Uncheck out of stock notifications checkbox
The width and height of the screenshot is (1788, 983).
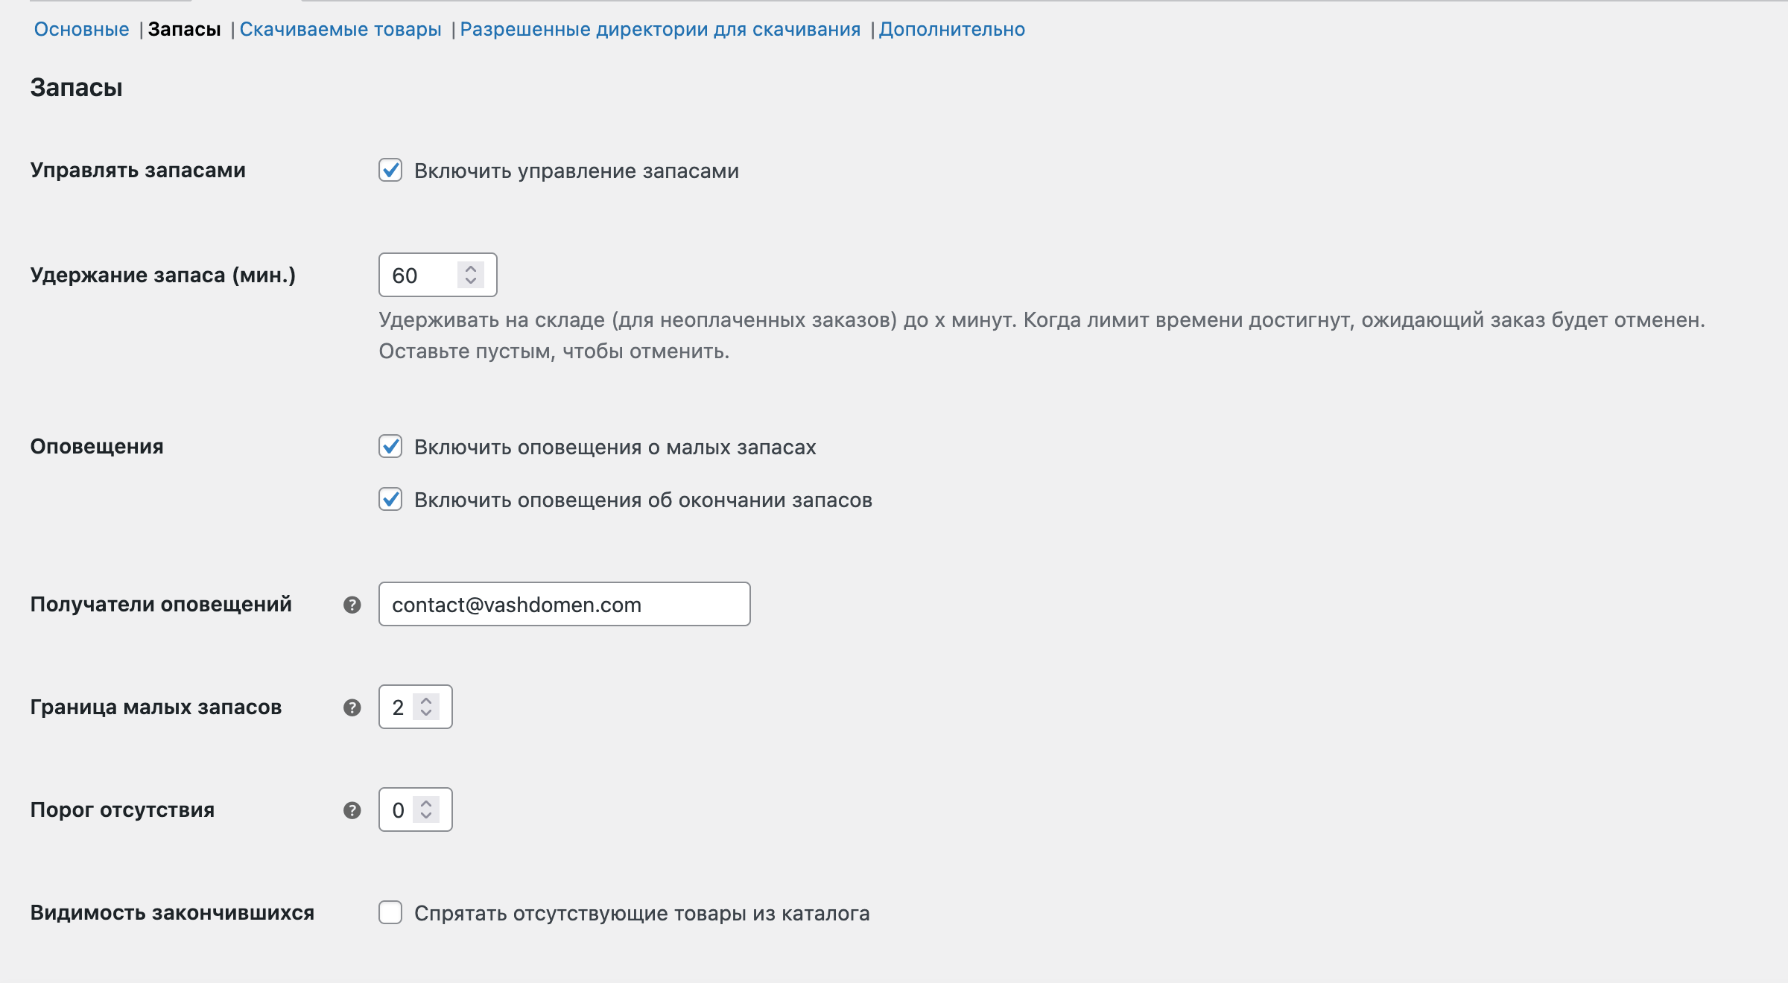390,500
